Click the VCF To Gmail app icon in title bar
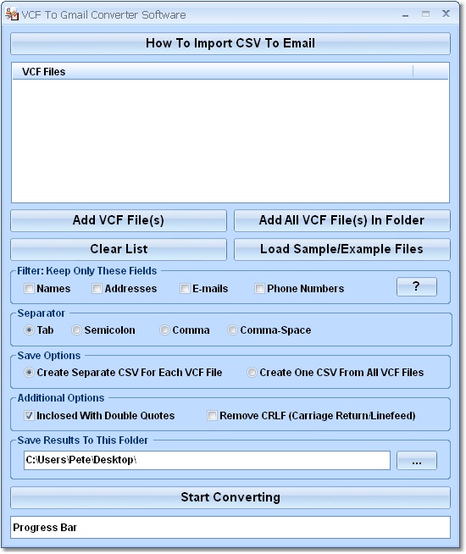466x554 pixels. [x=12, y=14]
